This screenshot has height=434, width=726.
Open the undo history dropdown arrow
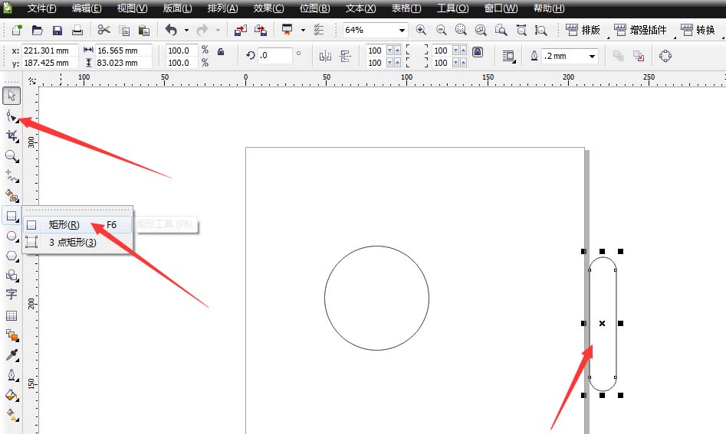tap(186, 31)
